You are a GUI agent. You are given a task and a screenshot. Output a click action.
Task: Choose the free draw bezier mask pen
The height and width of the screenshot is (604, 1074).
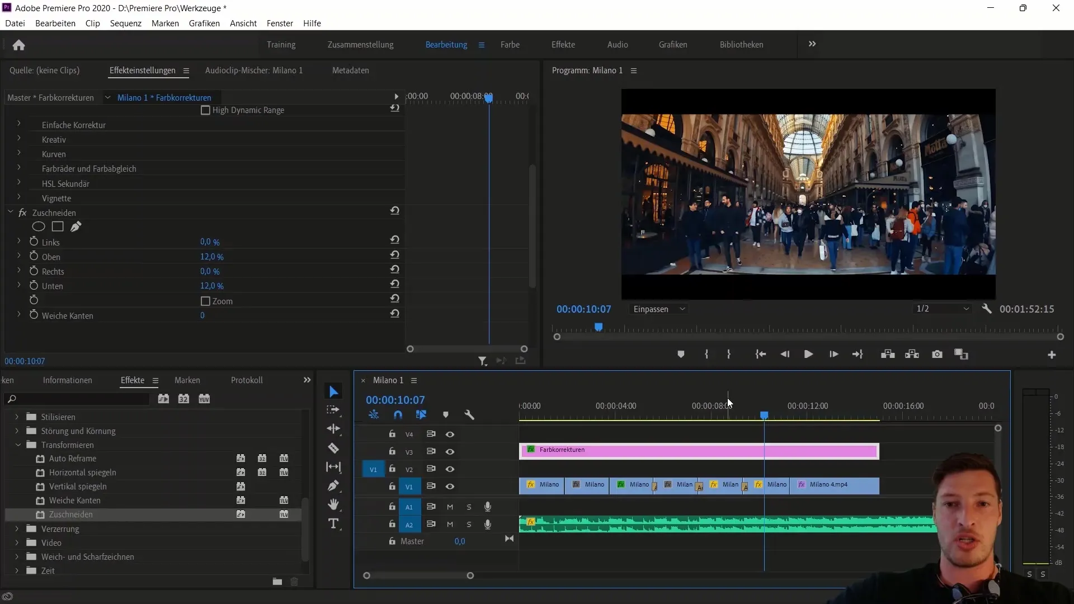76,226
